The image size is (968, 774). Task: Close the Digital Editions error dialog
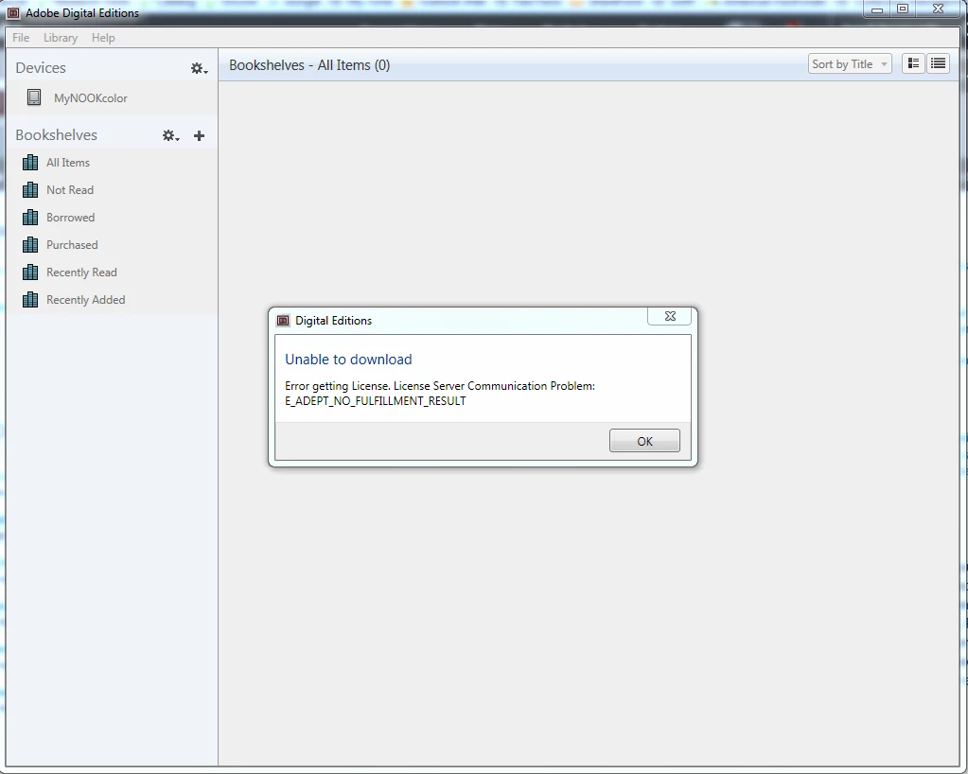point(670,316)
